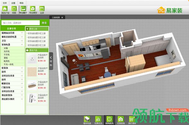This screenshot has height=125, width=189.
Task: Open the wash basin cabinet product thumbnail
Action: (32, 85)
